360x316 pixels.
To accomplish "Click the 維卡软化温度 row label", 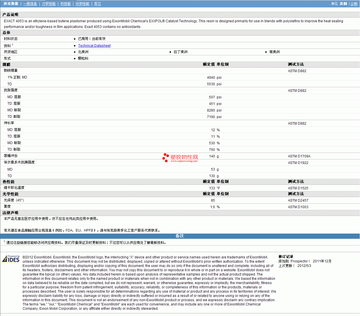I will 14,188.
